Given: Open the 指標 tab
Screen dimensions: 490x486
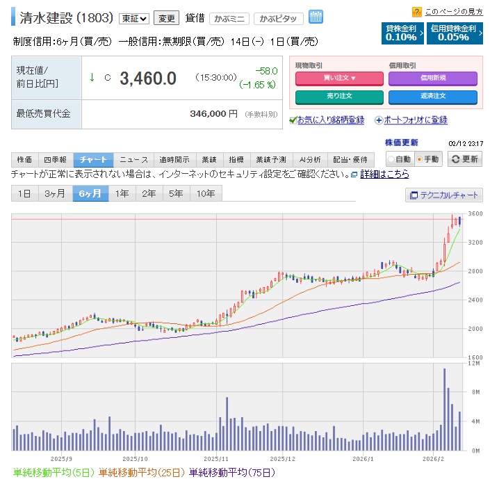Looking at the screenshot, I should [x=236, y=160].
